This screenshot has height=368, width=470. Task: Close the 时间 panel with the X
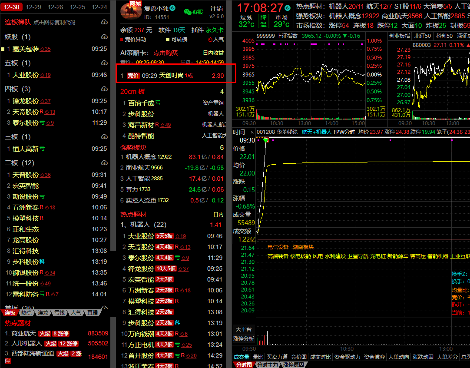[x=252, y=132]
